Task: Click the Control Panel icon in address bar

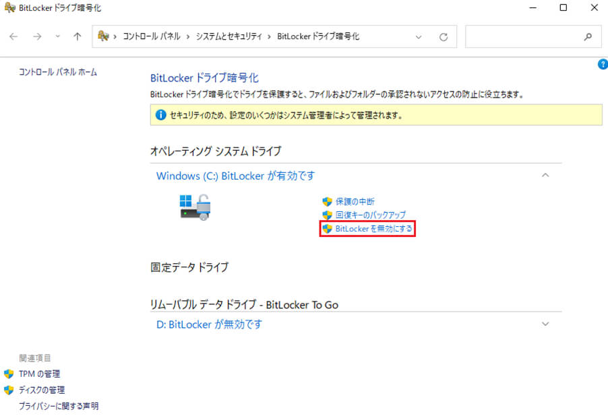Action: 103,36
